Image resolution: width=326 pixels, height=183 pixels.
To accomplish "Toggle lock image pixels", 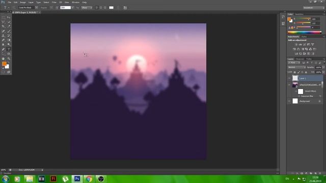I will (x=298, y=72).
